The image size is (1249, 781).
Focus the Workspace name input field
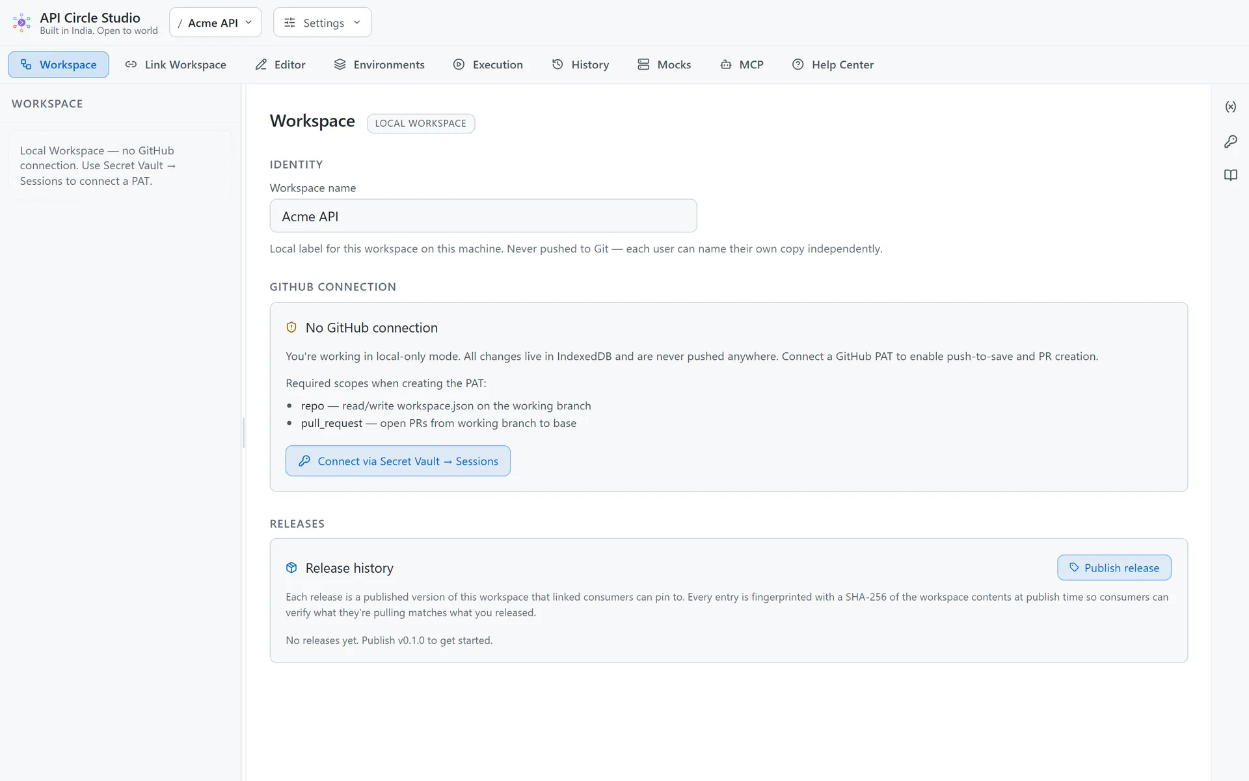click(x=483, y=216)
